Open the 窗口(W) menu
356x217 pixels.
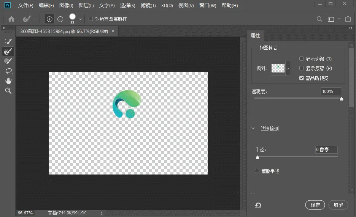[x=208, y=5]
